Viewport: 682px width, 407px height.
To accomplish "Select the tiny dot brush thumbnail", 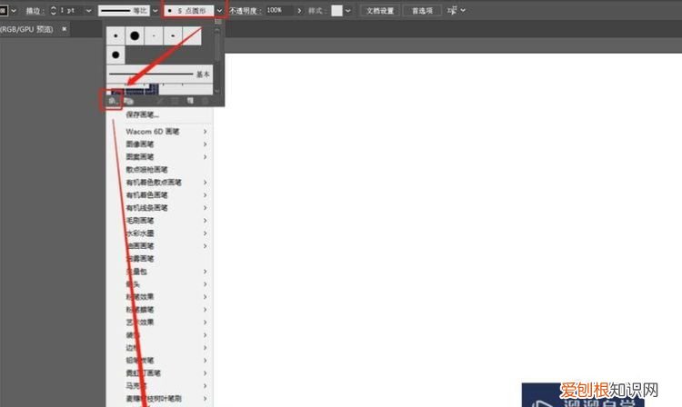I will (x=154, y=35).
